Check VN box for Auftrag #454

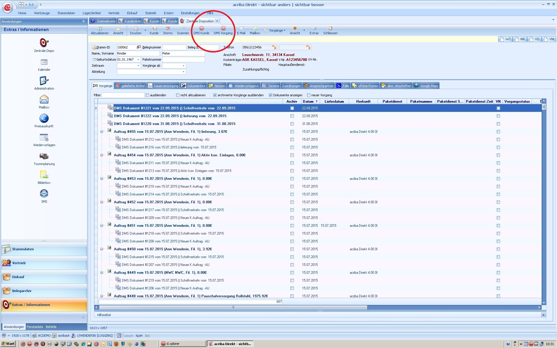498,155
